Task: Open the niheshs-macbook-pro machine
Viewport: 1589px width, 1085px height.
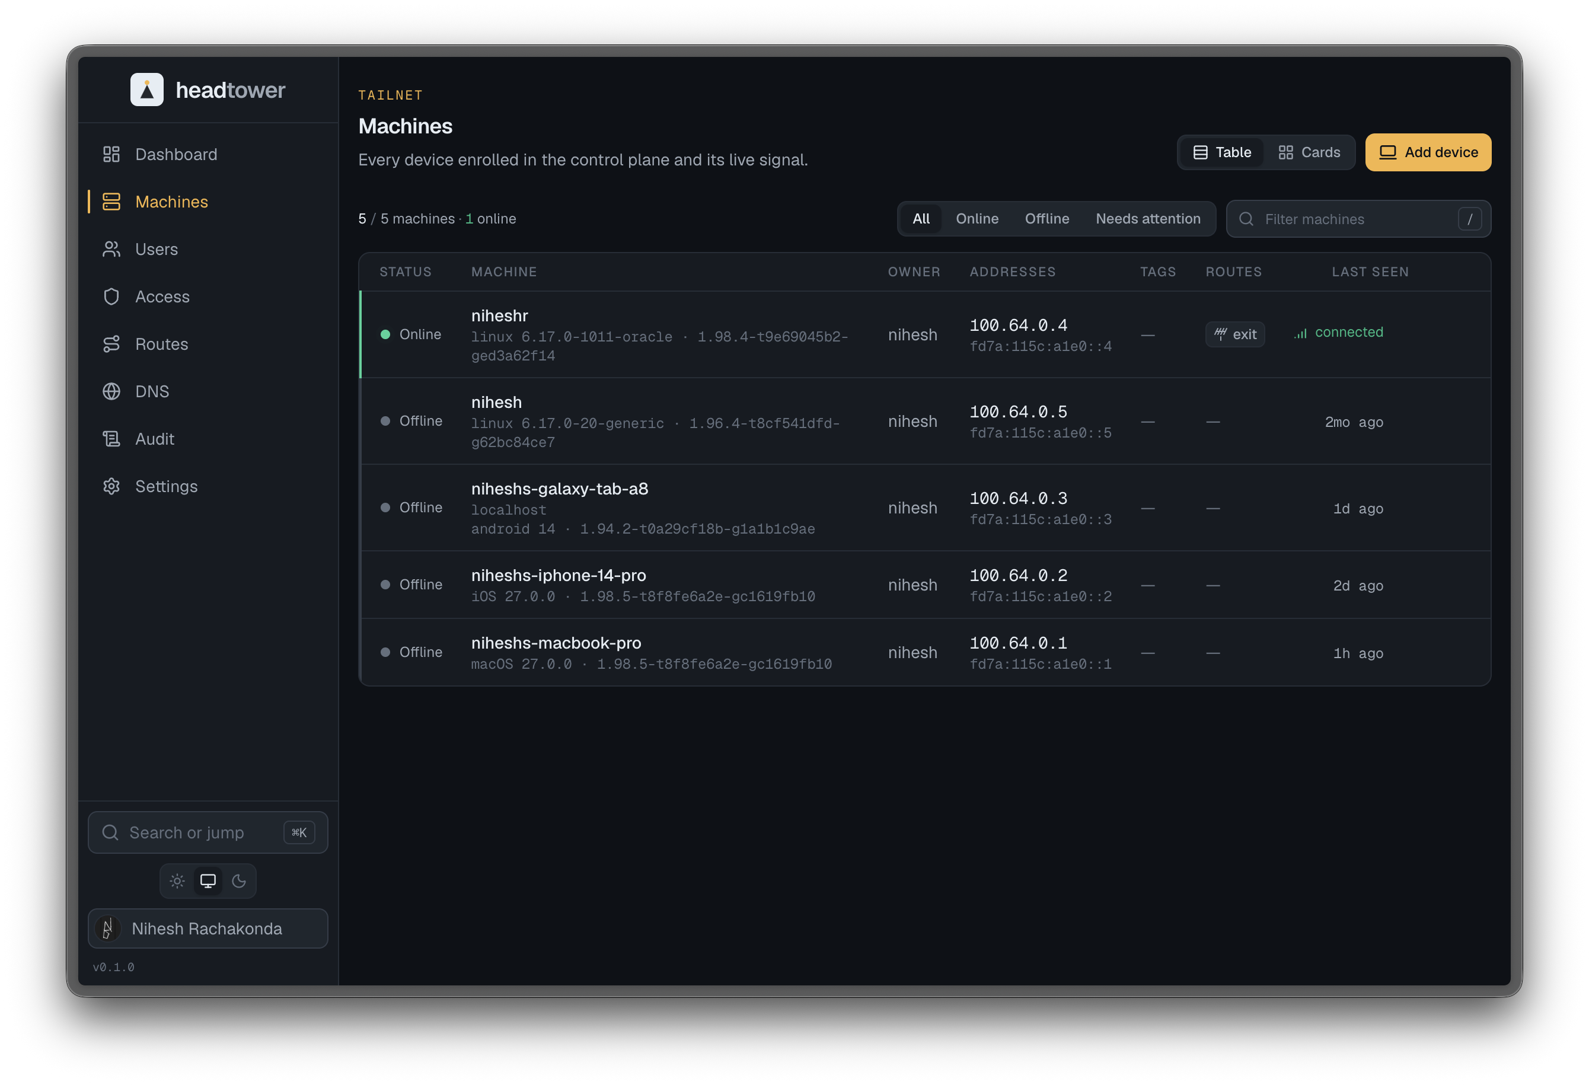Action: [556, 643]
